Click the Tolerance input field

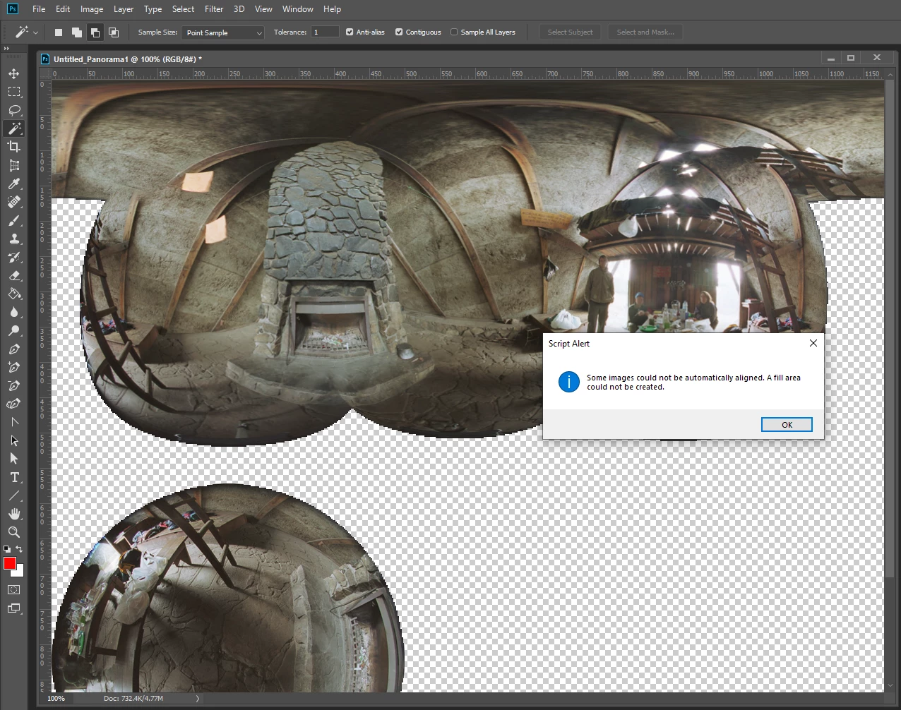tap(325, 32)
